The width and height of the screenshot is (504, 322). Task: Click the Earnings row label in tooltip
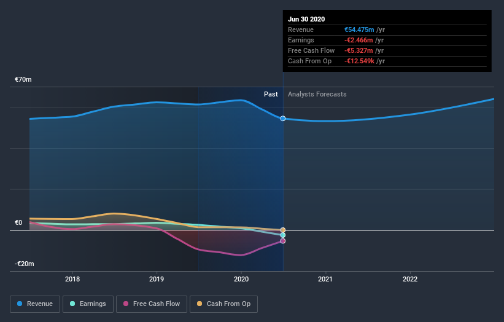(301, 40)
